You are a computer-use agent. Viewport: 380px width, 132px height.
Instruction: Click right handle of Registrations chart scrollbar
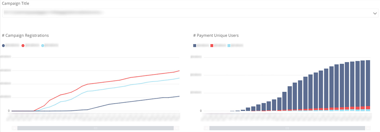pos(176,128)
